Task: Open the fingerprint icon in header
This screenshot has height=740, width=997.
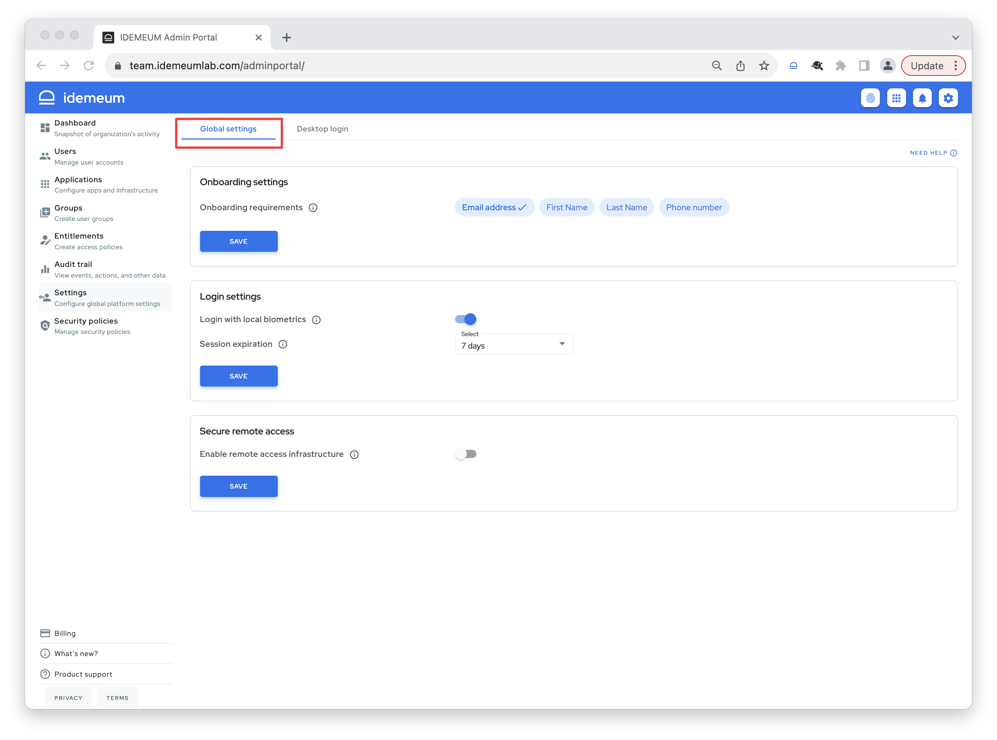Action: coord(870,98)
